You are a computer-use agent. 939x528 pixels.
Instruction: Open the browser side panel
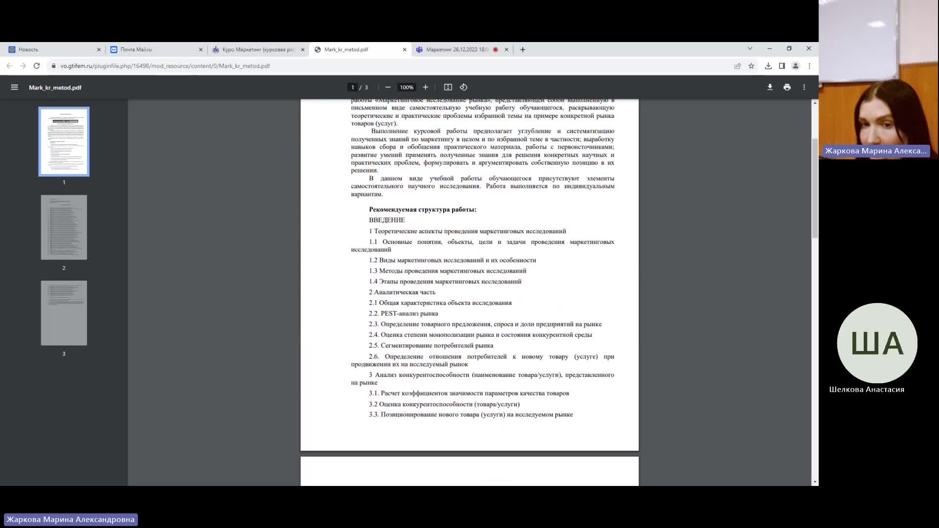782,66
